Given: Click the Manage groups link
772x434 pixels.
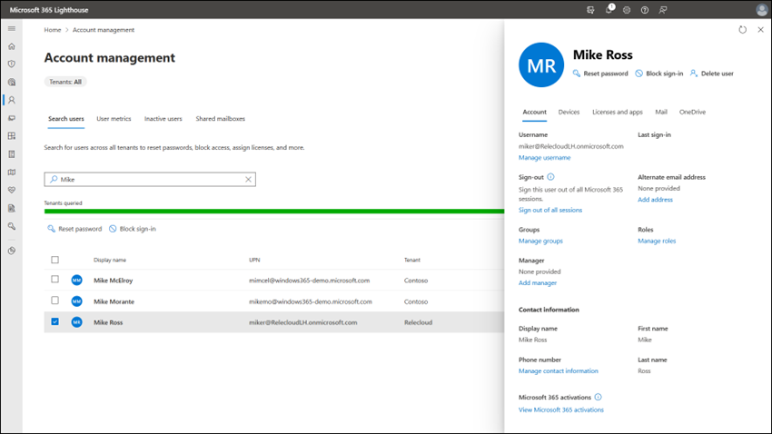Looking at the screenshot, I should coord(540,241).
